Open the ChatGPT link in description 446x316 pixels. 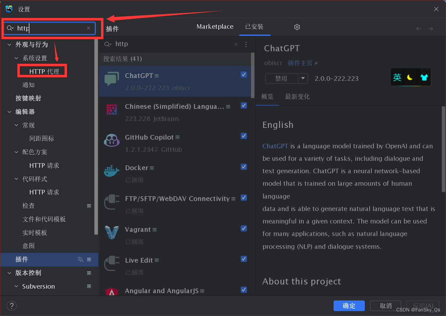coord(275,146)
